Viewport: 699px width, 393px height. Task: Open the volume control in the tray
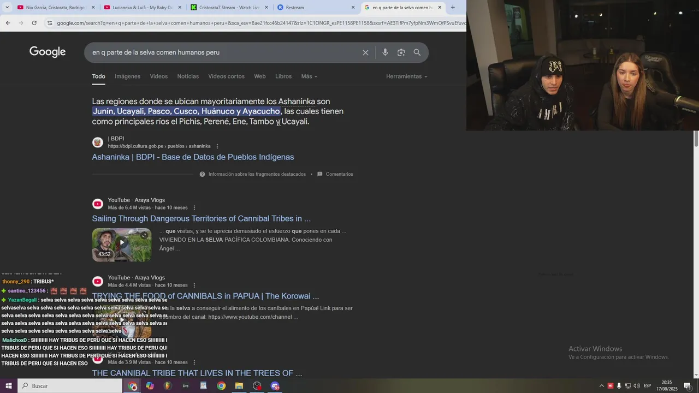click(637, 386)
